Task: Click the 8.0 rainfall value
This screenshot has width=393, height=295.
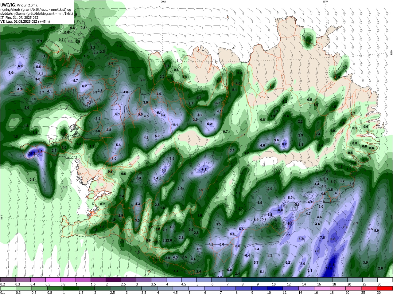Action: click(280, 210)
